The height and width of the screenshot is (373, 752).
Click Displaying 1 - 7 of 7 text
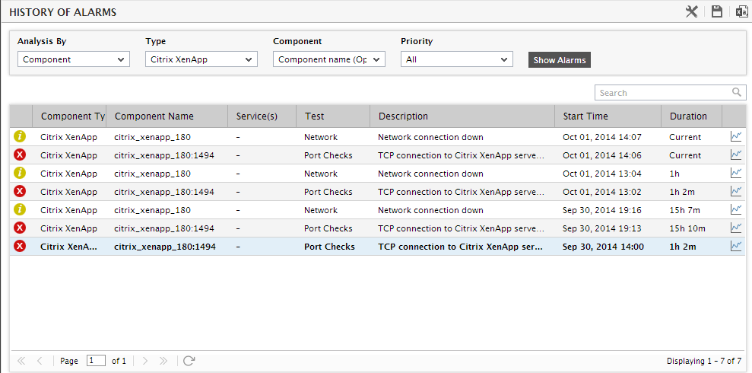click(704, 361)
